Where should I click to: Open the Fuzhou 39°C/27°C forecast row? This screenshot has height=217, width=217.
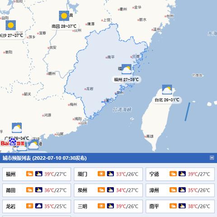click(37, 174)
